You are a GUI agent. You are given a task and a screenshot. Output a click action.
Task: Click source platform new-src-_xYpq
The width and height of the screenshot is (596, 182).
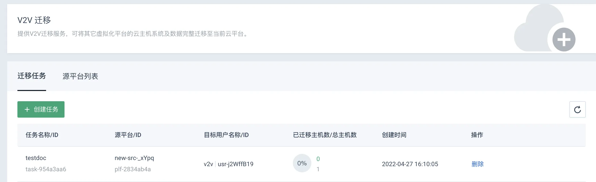coord(134,158)
